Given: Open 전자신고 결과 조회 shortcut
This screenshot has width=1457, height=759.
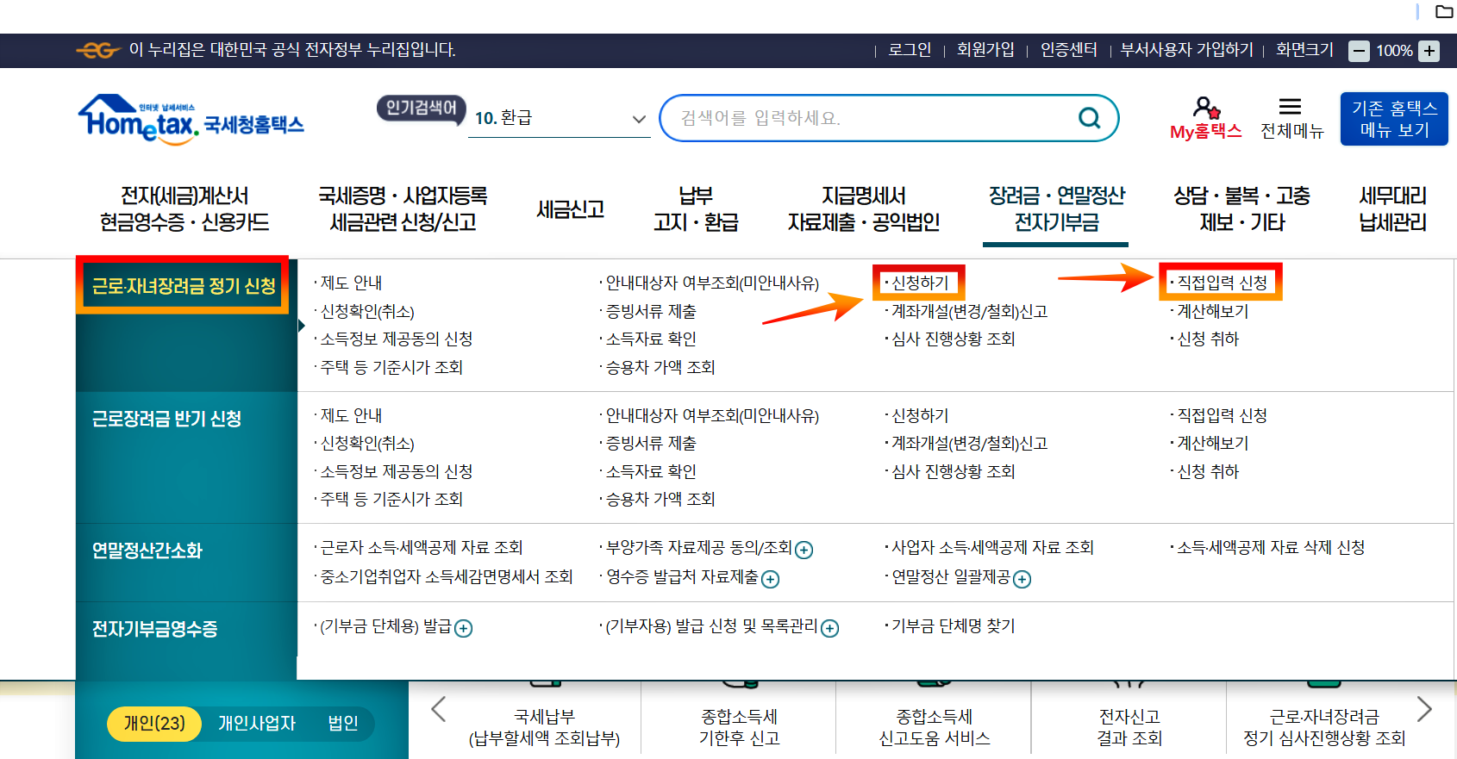Looking at the screenshot, I should (x=1129, y=727).
